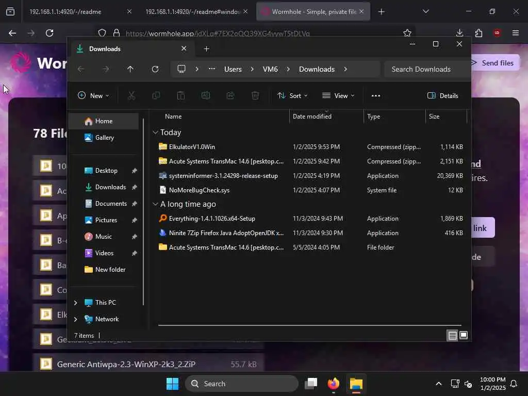Click the Size column header
The width and height of the screenshot is (528, 396).
coord(446,117)
